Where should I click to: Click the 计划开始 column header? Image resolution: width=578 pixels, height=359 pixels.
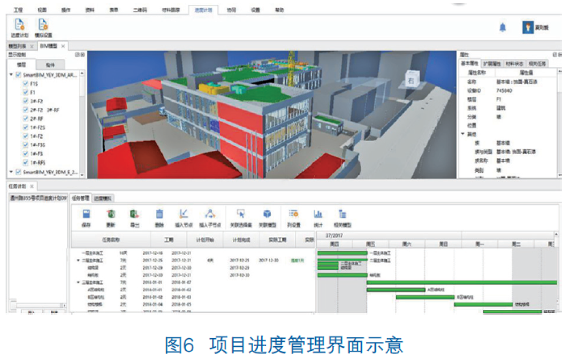[x=205, y=240]
